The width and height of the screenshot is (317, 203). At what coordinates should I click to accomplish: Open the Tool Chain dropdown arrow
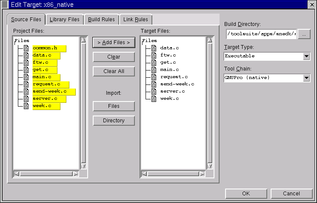(x=306, y=78)
